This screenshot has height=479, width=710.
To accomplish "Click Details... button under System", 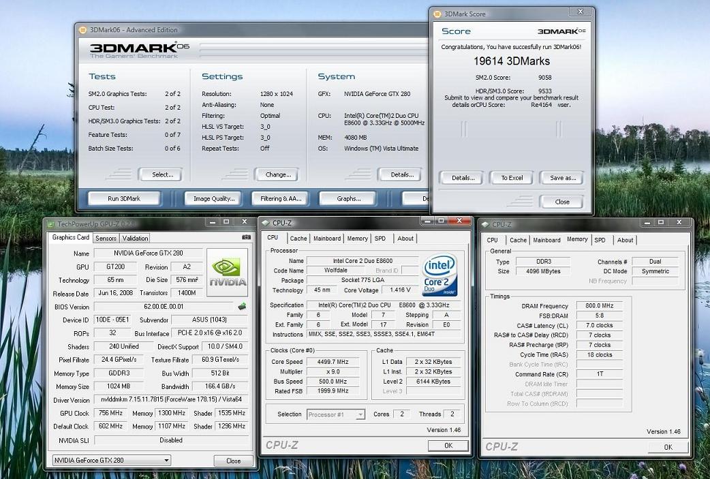I will tap(400, 174).
